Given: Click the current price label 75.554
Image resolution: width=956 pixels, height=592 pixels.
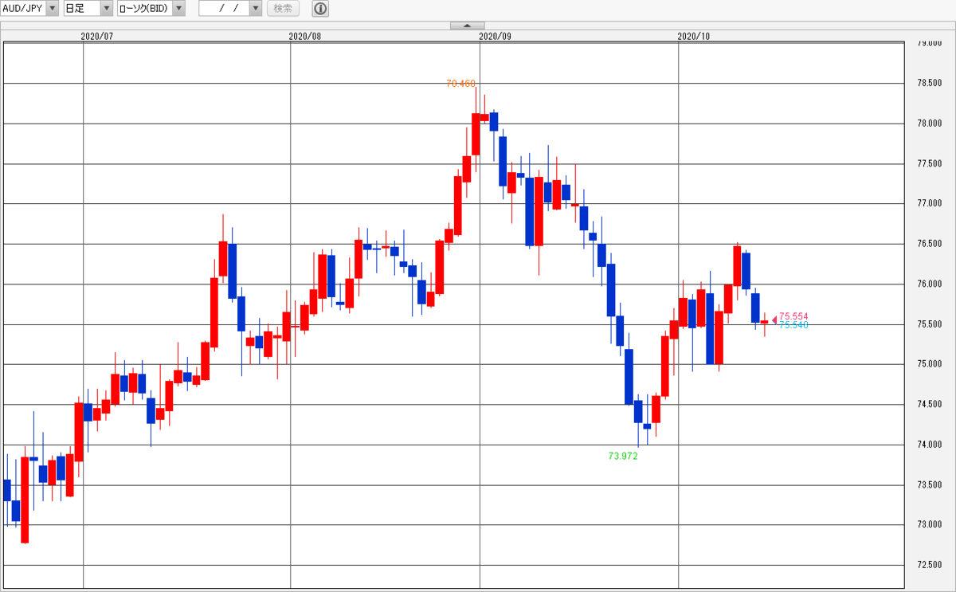Looking at the screenshot, I should point(793,316).
